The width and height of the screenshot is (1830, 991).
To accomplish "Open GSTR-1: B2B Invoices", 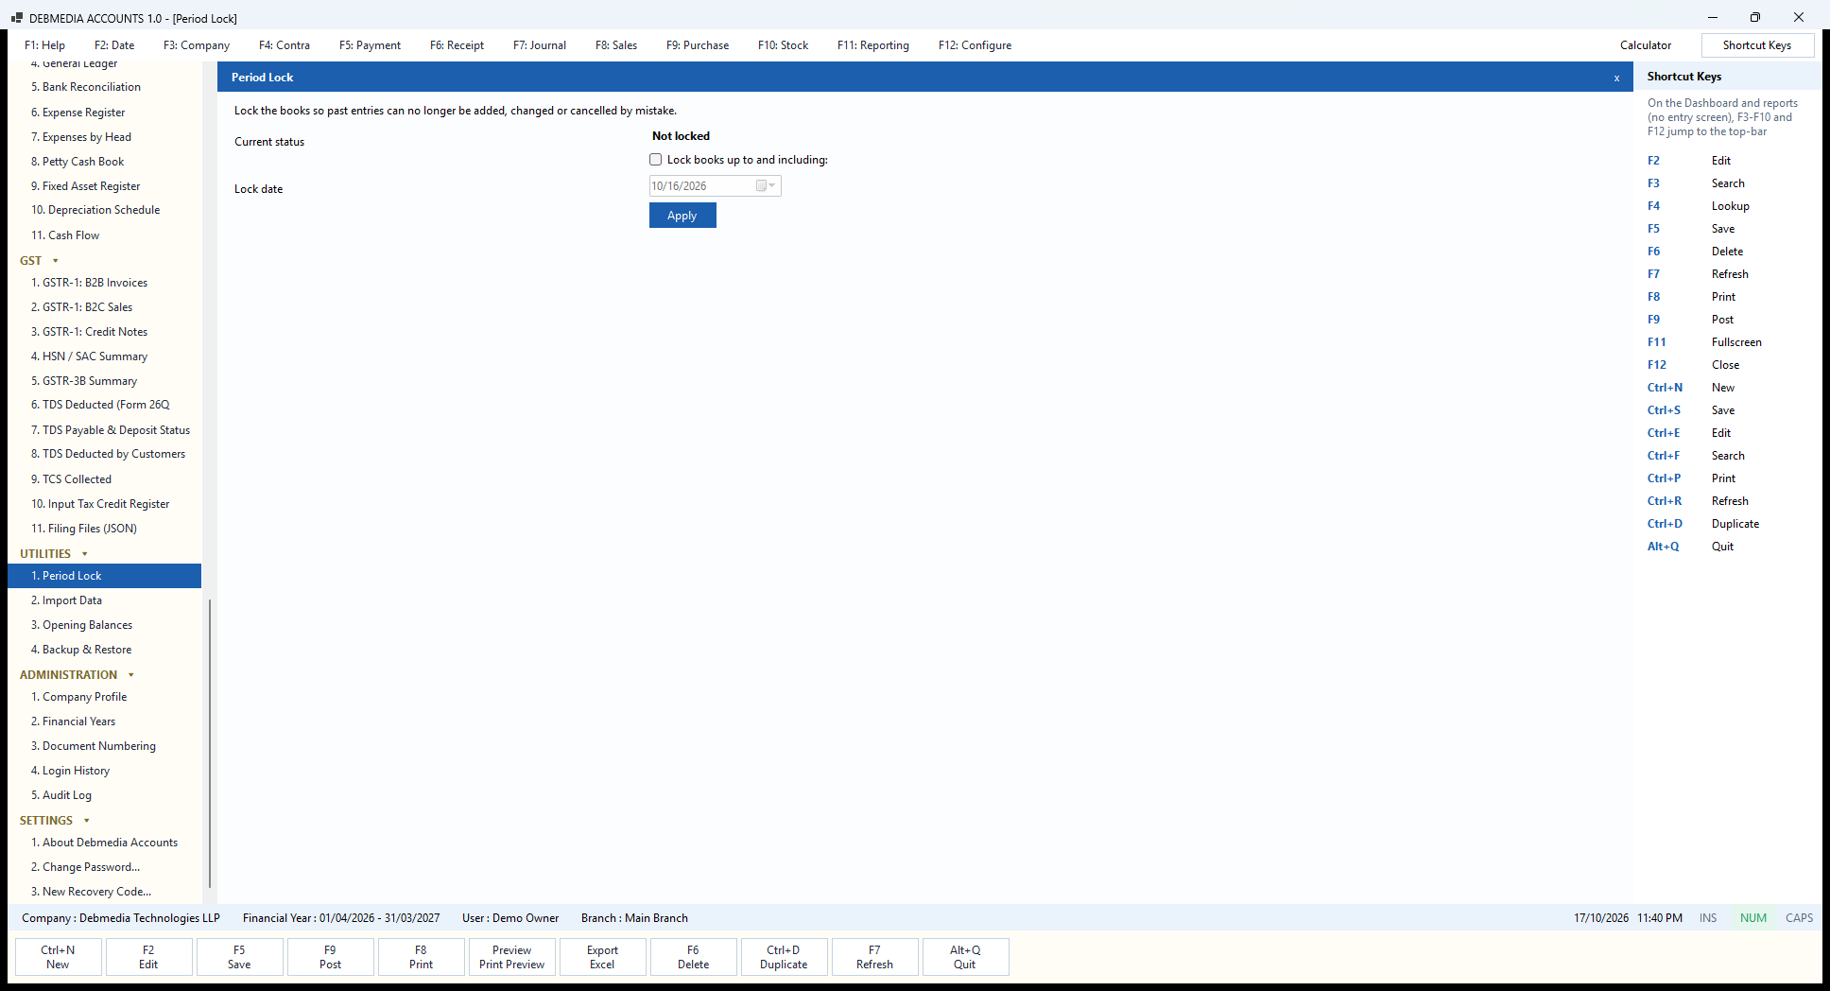I will [104, 283].
